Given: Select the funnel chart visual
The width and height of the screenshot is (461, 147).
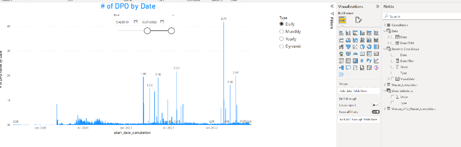Looking at the screenshot, I should 348,47.
